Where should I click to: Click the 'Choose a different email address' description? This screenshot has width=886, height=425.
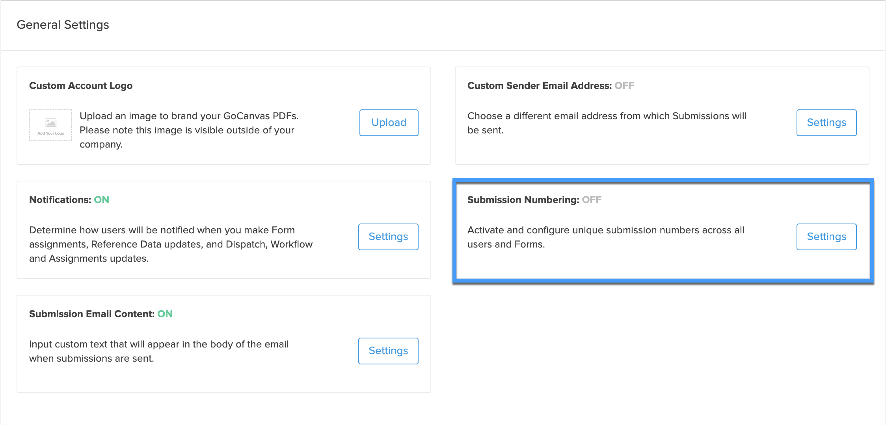[607, 123]
